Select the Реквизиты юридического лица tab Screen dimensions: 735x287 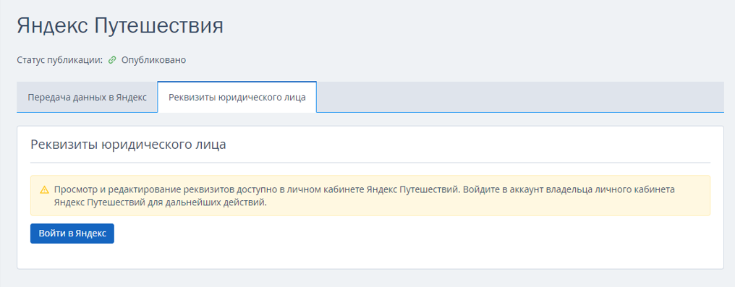(237, 98)
